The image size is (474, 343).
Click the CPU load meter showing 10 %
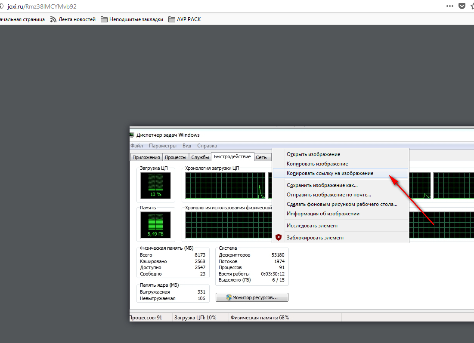tap(156, 185)
